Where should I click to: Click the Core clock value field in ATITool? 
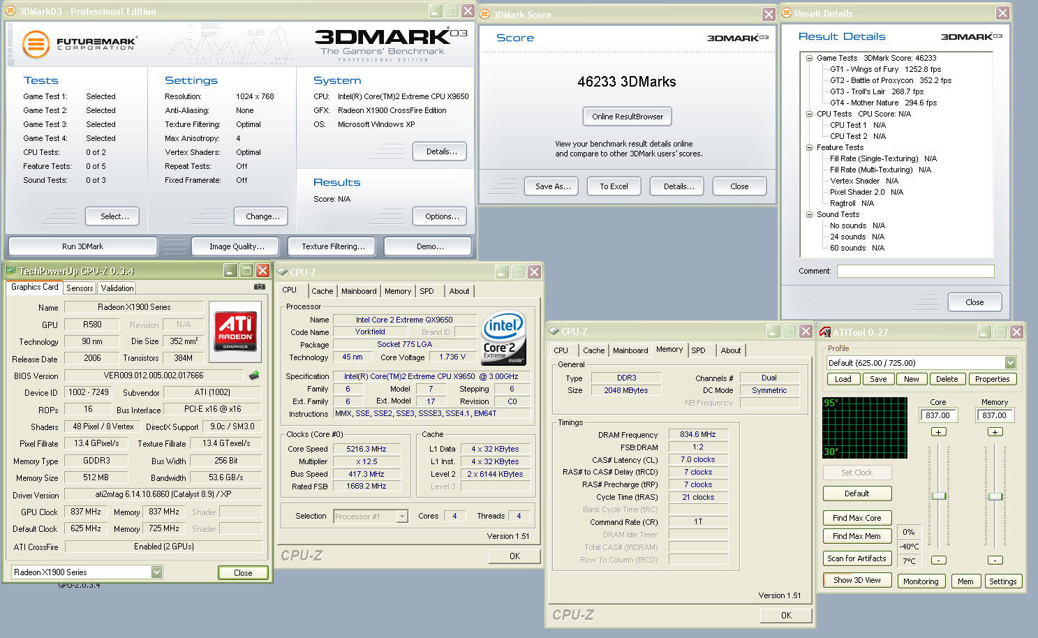(938, 415)
